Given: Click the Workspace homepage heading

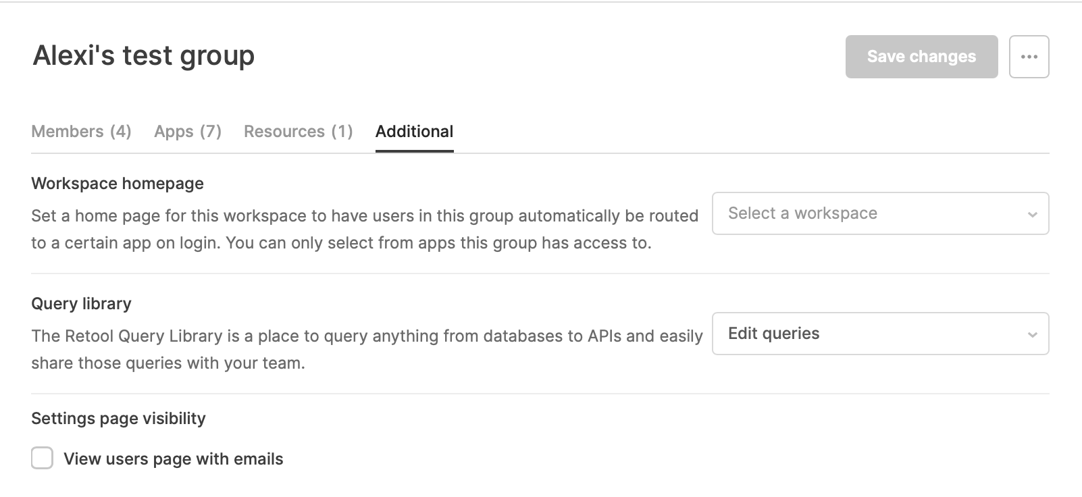Looking at the screenshot, I should click(x=118, y=184).
